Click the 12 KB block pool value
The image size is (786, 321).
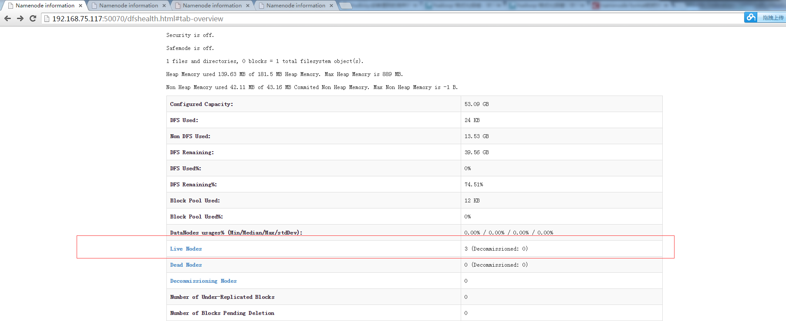pos(472,201)
